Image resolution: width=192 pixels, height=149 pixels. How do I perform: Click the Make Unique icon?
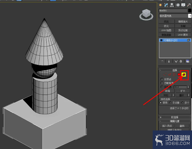tap(176, 61)
